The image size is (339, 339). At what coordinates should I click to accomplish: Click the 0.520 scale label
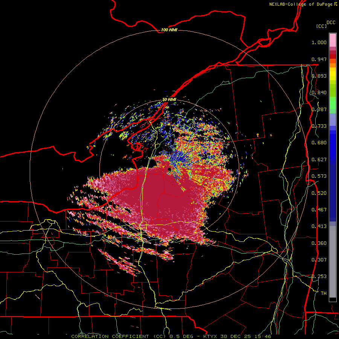[x=319, y=193]
